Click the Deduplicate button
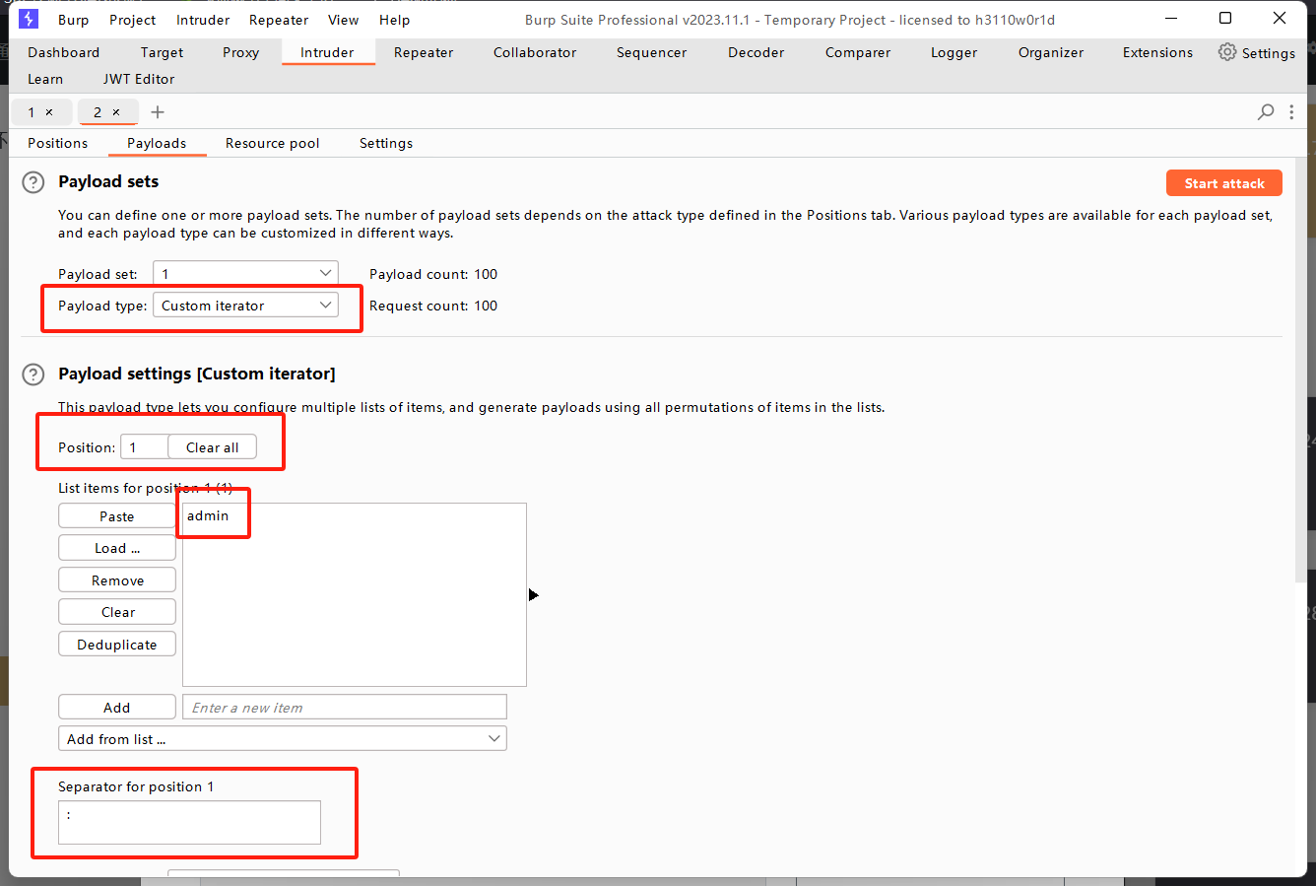 click(117, 644)
